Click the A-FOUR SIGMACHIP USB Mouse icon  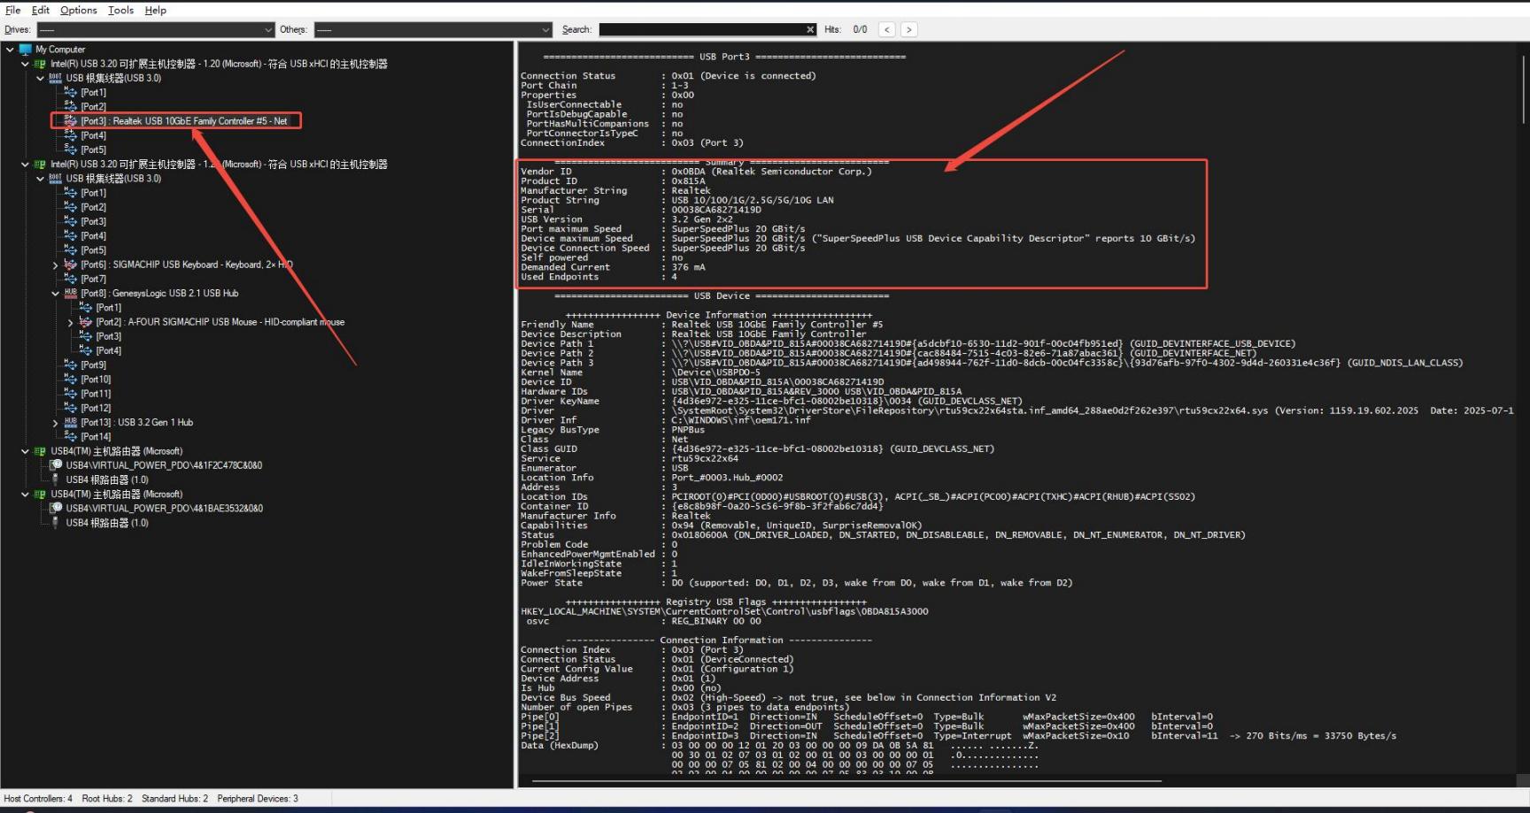pos(86,322)
